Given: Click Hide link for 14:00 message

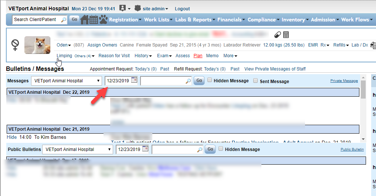Looking at the screenshot, I should point(11,137).
